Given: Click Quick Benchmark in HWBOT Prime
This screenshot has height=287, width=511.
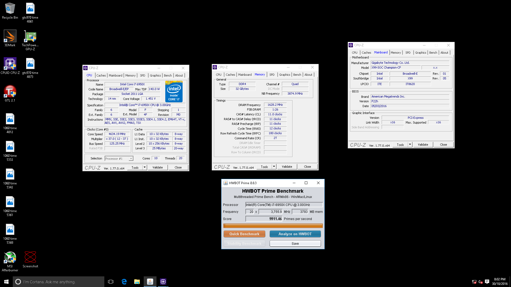Looking at the screenshot, I should (244, 234).
